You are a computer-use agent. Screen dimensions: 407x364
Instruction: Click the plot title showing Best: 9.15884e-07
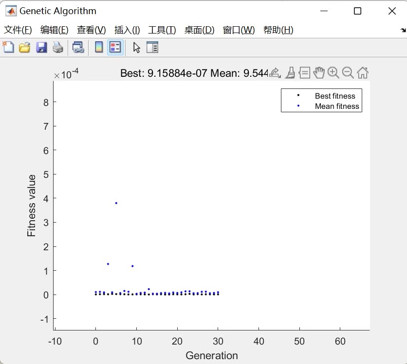(x=194, y=73)
